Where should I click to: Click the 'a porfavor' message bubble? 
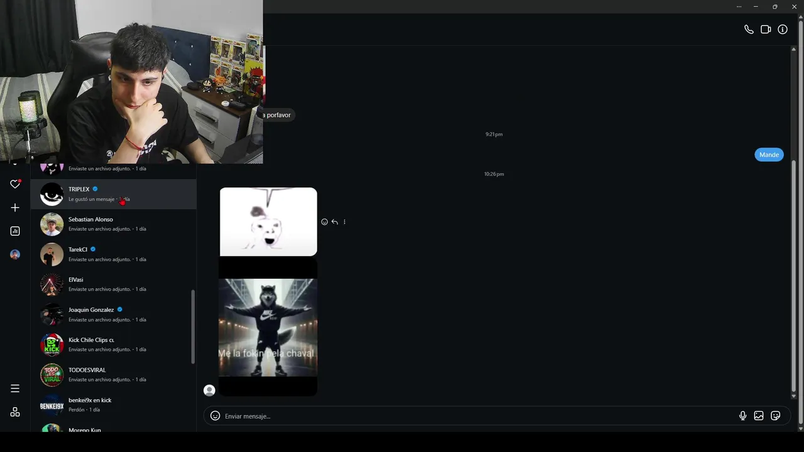tap(278, 115)
